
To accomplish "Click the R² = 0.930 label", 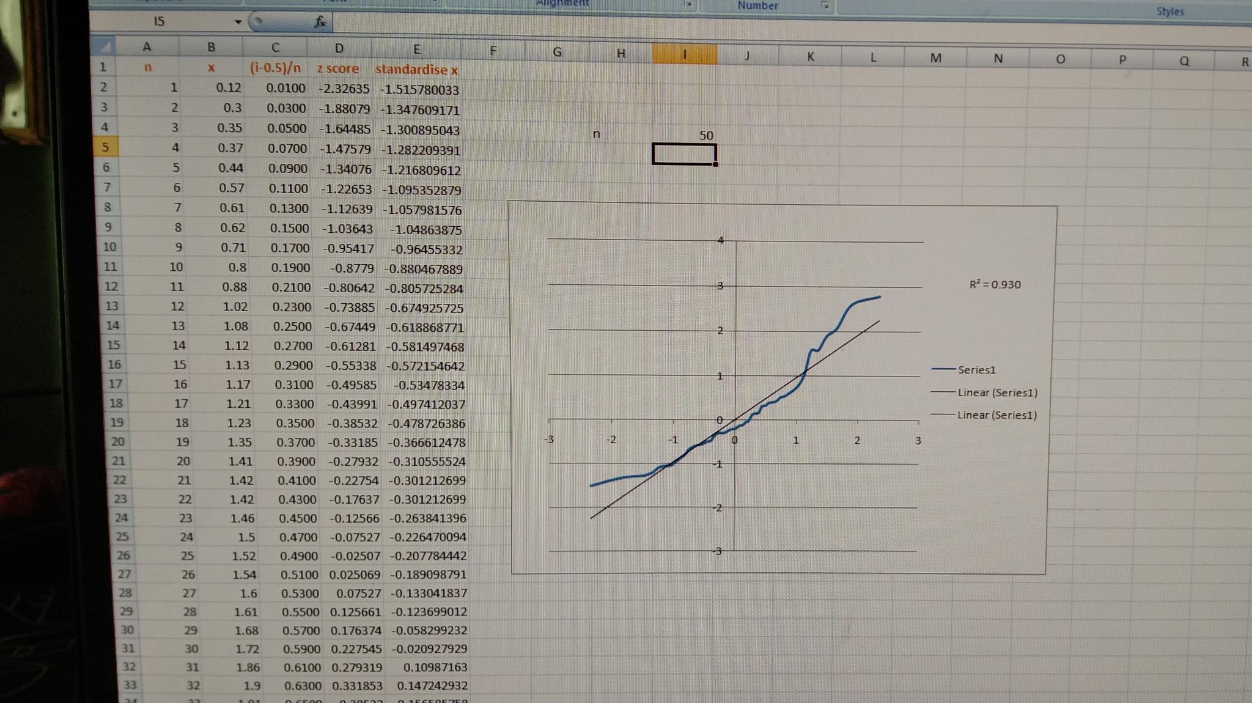I will [995, 284].
